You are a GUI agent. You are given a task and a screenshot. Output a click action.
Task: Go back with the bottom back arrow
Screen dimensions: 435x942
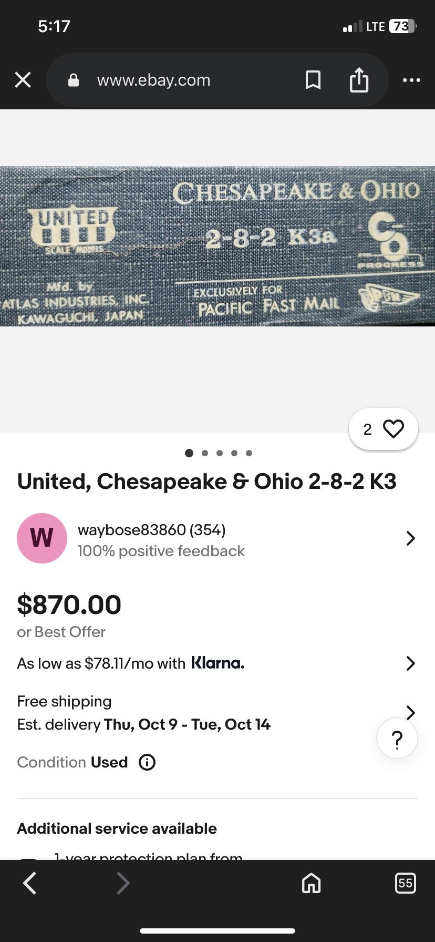click(30, 883)
